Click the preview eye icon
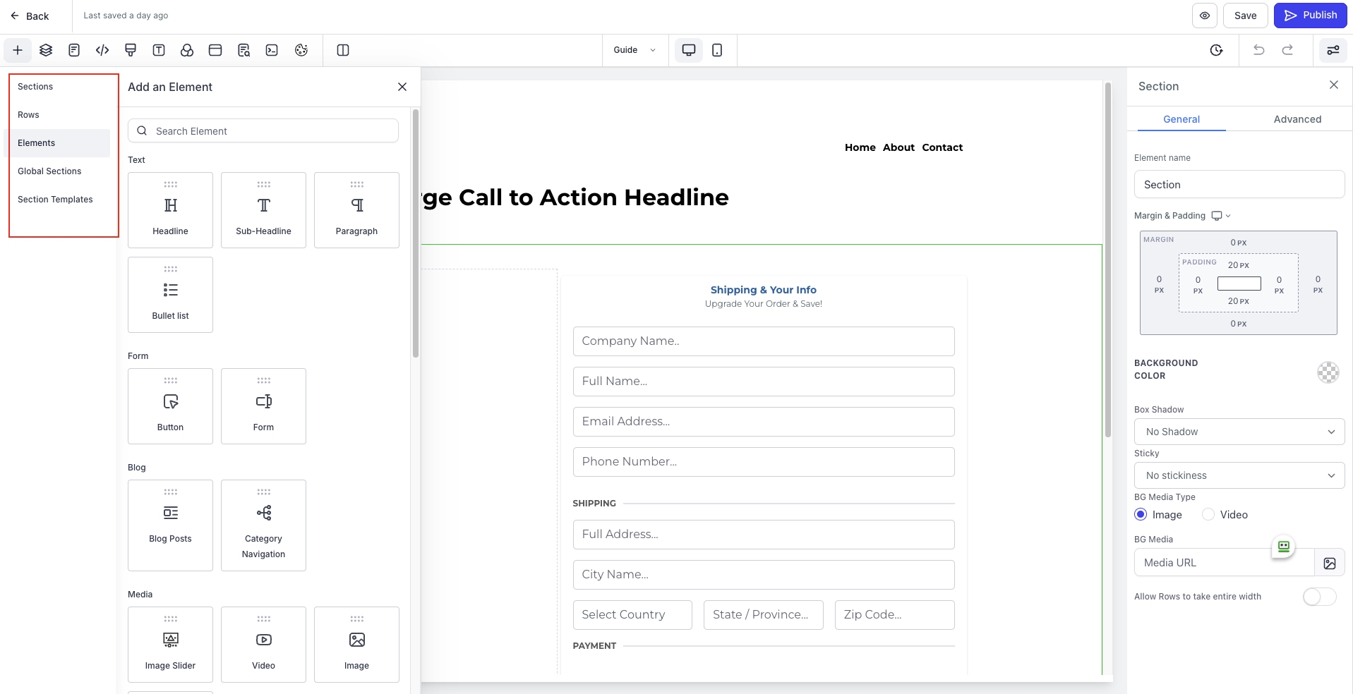Screen dimensions: 1353x694 pyautogui.click(x=1205, y=16)
